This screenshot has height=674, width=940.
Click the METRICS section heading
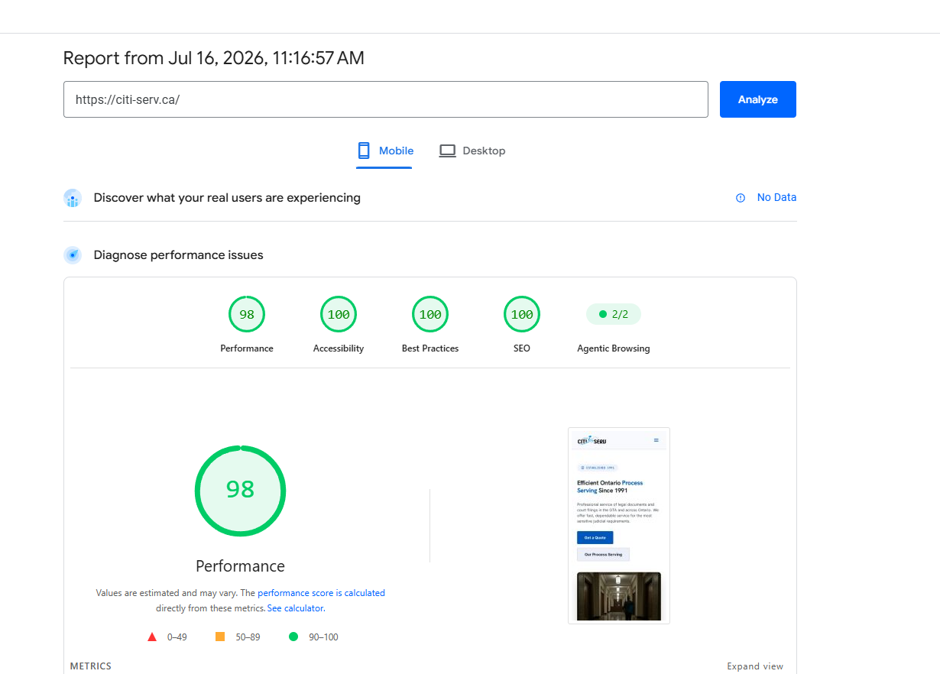[x=91, y=666]
